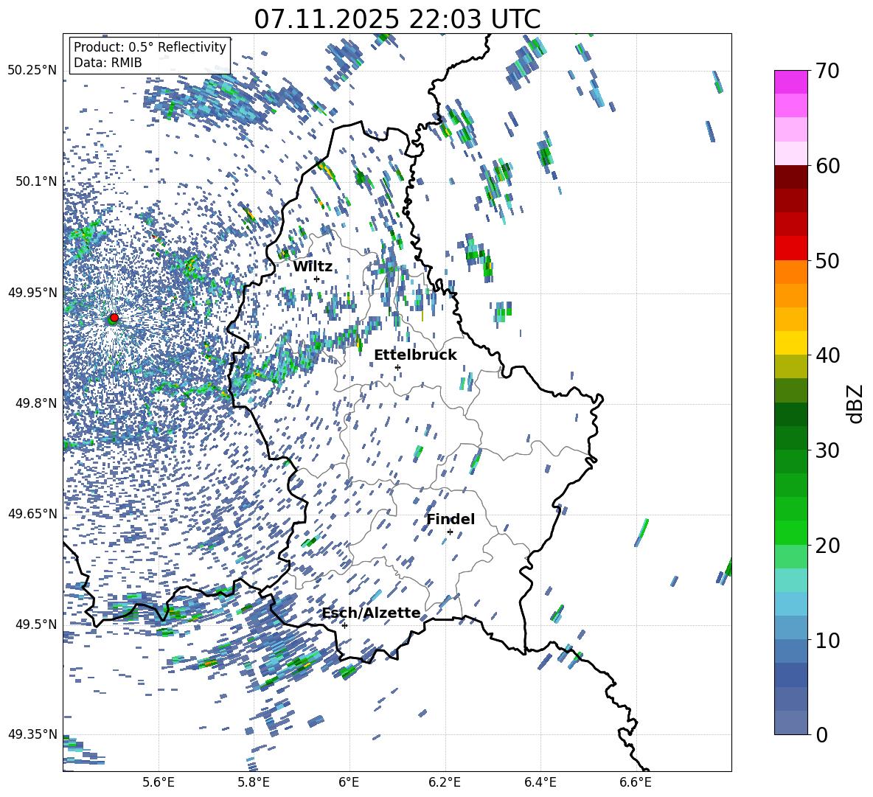
Task: Click the Findel city label
Action: click(x=451, y=519)
